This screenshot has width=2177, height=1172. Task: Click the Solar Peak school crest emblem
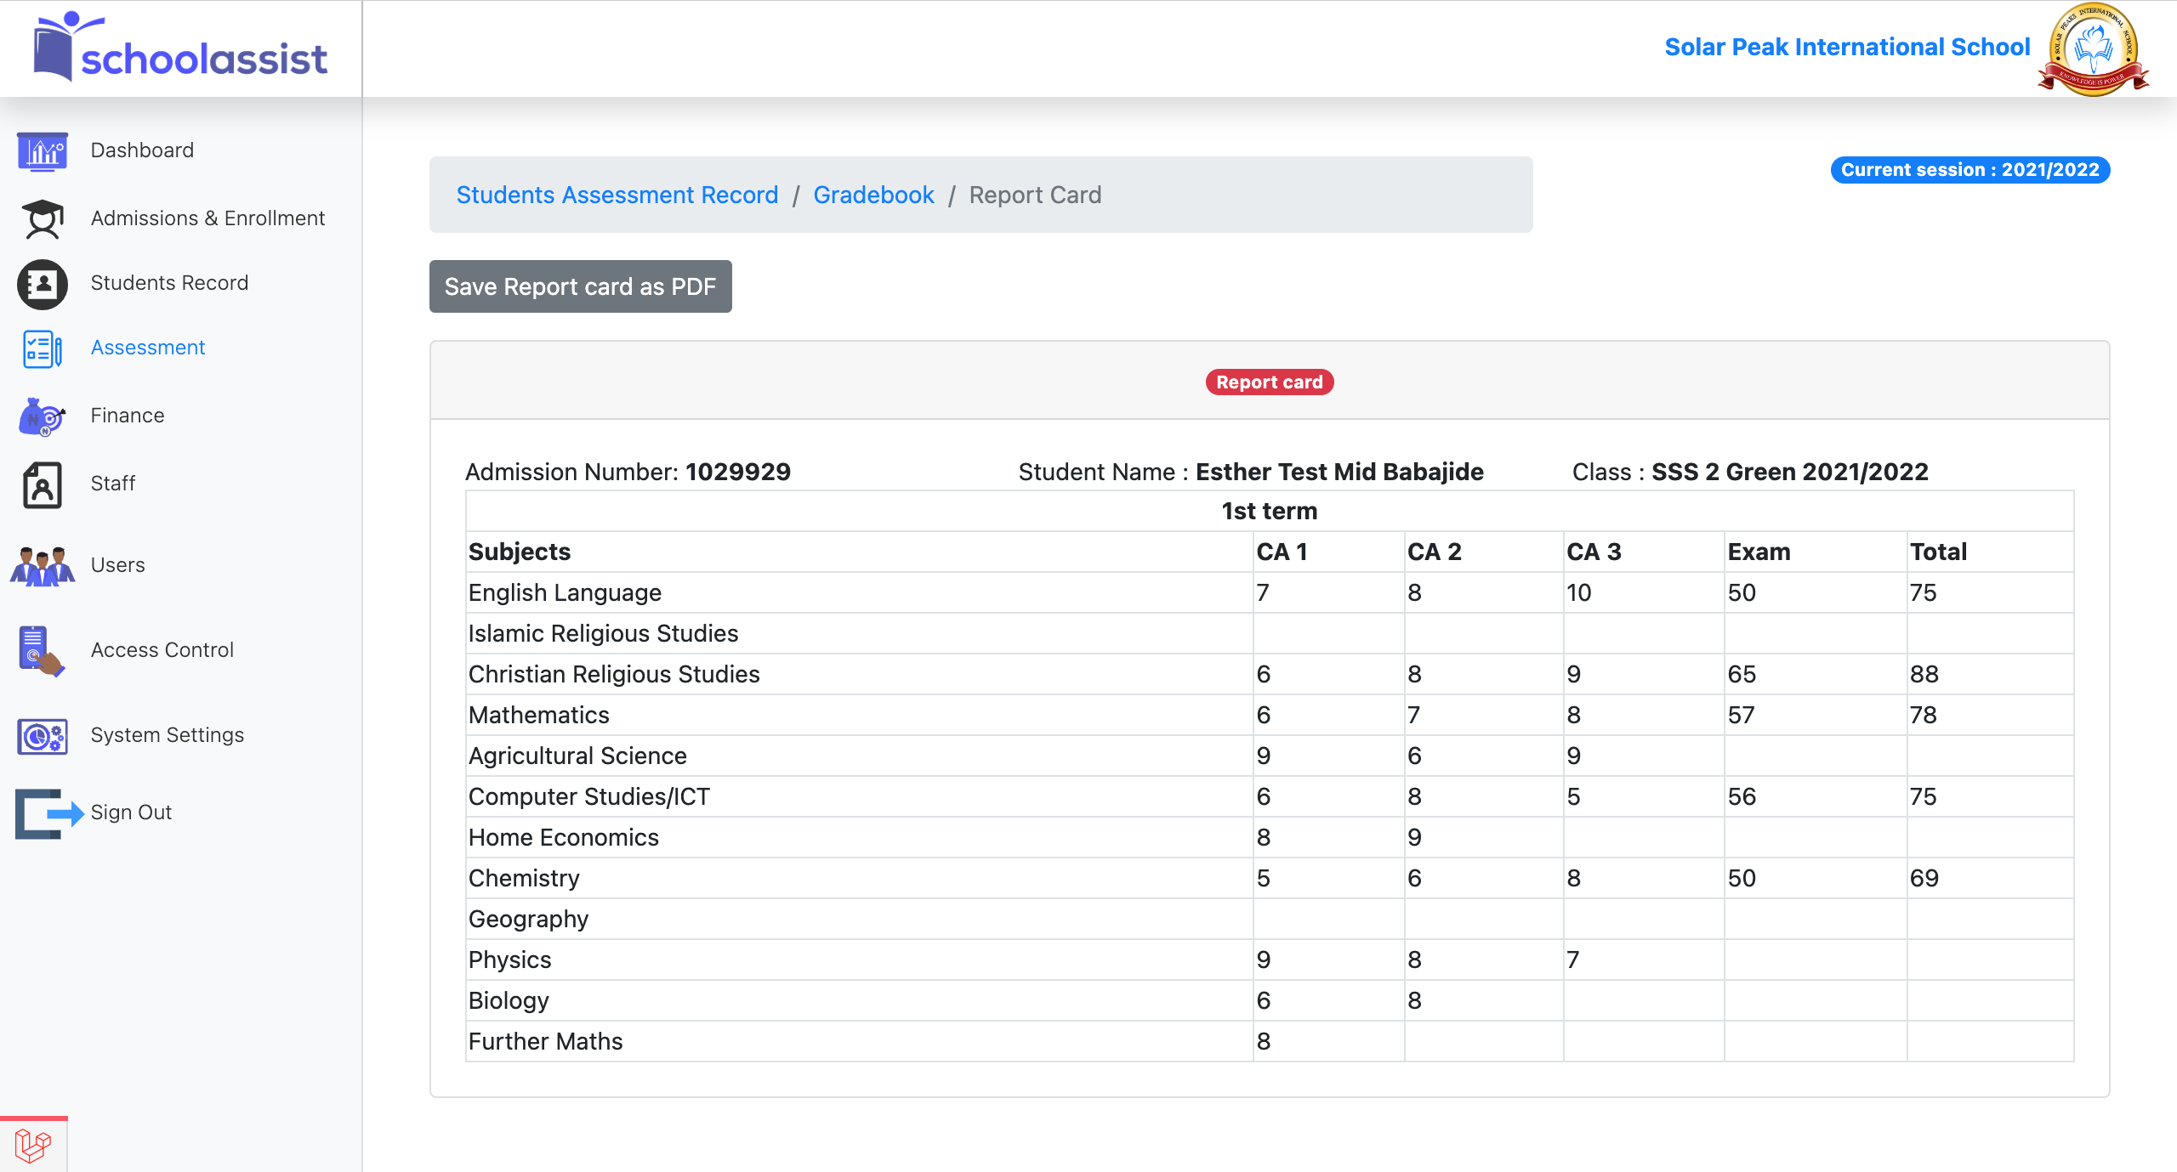2094,48
